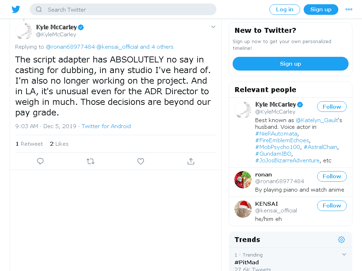Click the search magnifier icon
Image resolution: width=362 pixels, height=271 pixels.
(x=39, y=10)
